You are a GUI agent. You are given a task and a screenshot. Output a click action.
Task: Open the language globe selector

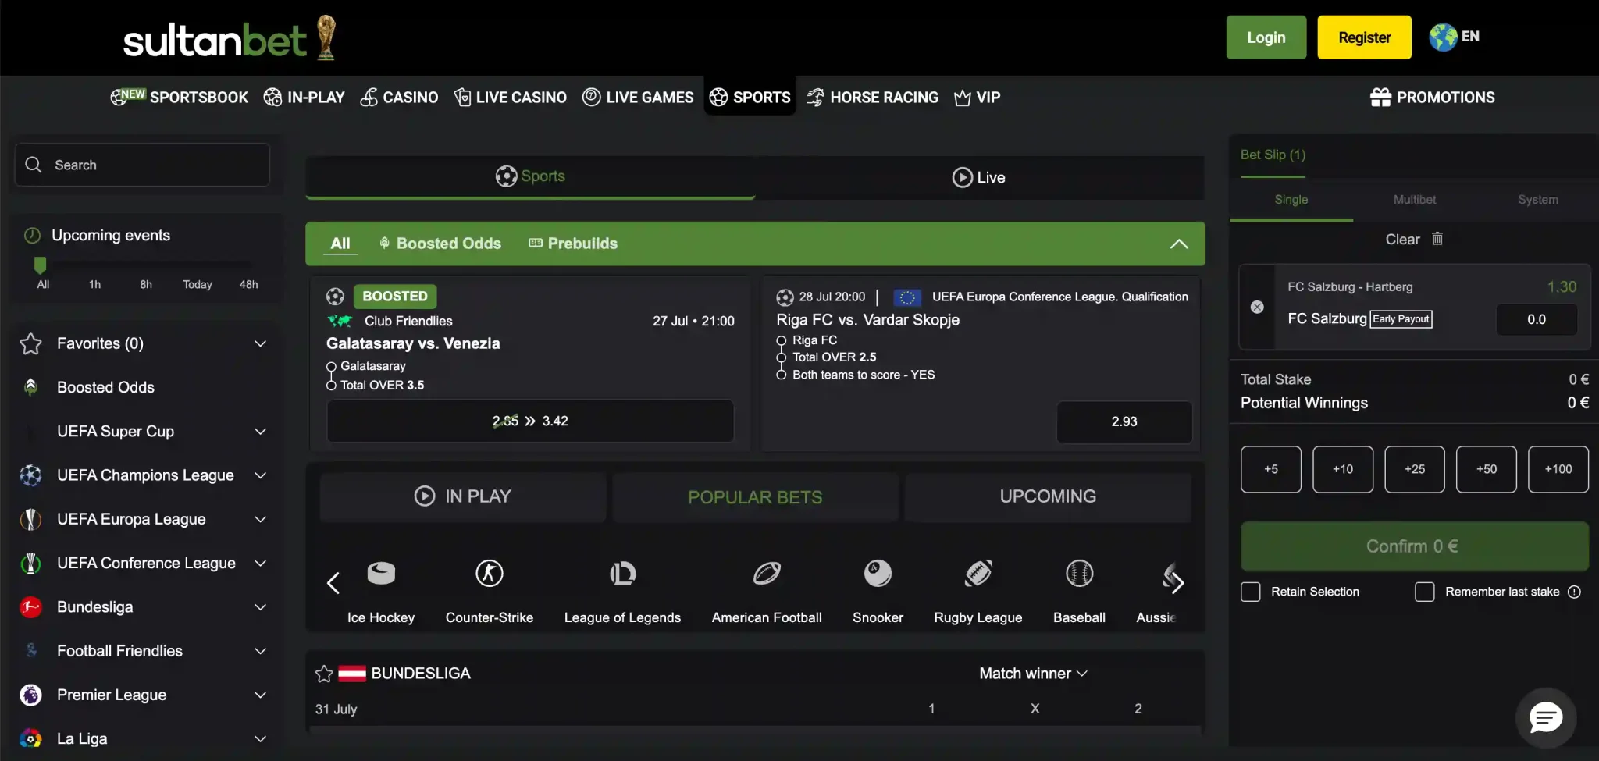(x=1443, y=37)
